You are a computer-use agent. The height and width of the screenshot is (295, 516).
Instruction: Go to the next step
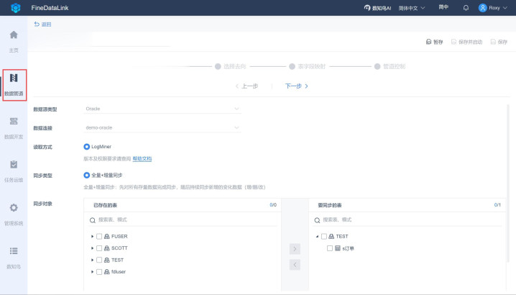tap(297, 86)
